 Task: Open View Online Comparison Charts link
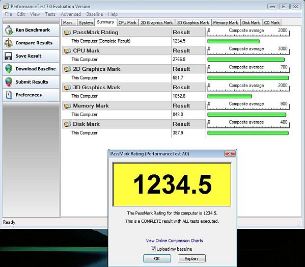click(x=175, y=241)
